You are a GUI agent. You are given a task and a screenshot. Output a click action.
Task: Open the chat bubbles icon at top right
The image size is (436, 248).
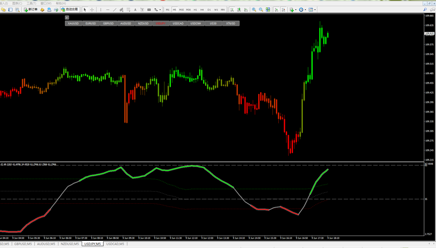coord(432,10)
